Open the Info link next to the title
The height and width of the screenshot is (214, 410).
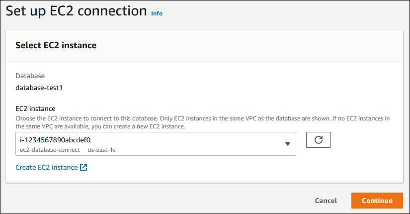tap(157, 13)
